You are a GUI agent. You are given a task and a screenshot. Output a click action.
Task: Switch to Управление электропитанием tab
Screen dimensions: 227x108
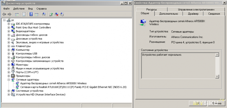[x=196, y=10]
